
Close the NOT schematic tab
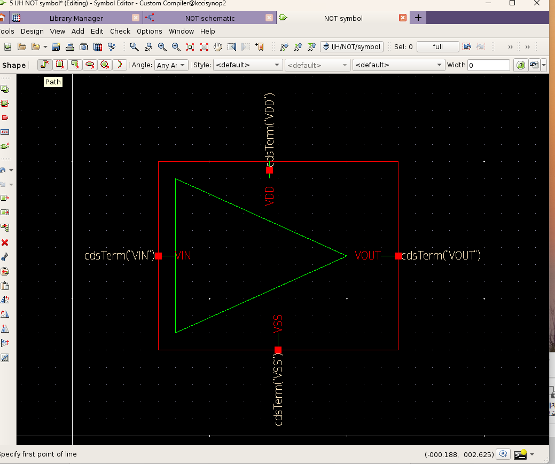pos(269,18)
